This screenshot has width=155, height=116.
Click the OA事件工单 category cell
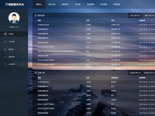(x=115, y=25)
